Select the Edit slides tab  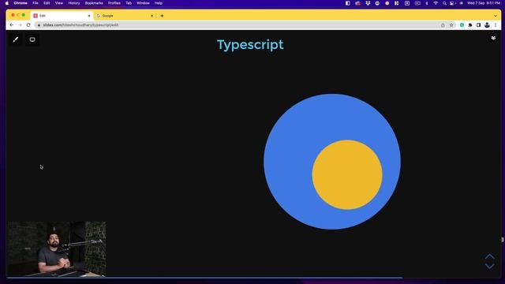coord(62,16)
